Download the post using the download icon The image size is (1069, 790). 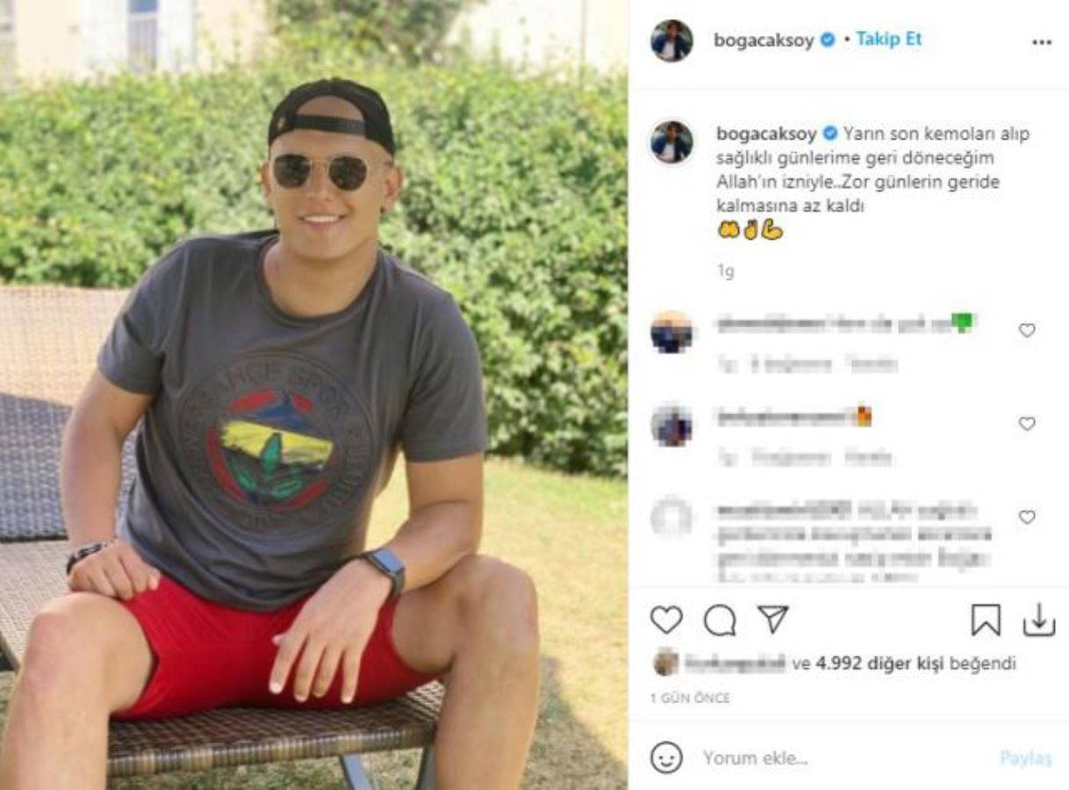click(1038, 621)
